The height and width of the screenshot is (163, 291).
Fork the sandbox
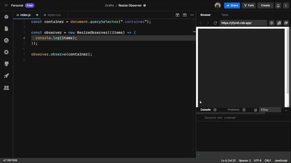click(x=249, y=5)
